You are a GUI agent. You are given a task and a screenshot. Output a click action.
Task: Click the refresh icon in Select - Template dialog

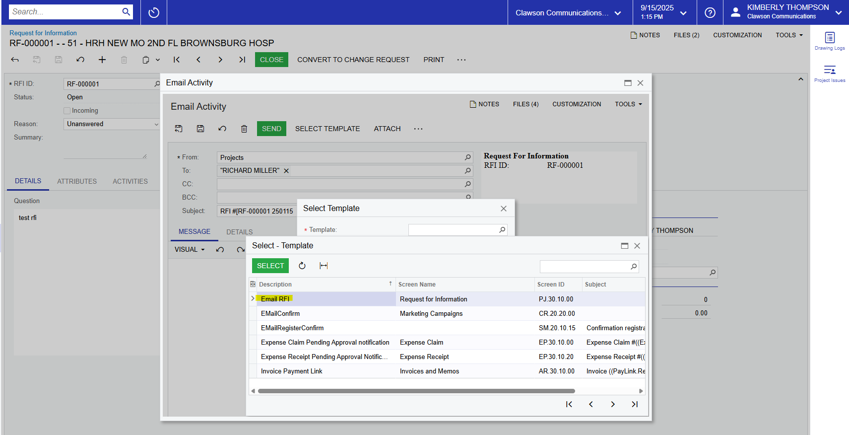[302, 266]
